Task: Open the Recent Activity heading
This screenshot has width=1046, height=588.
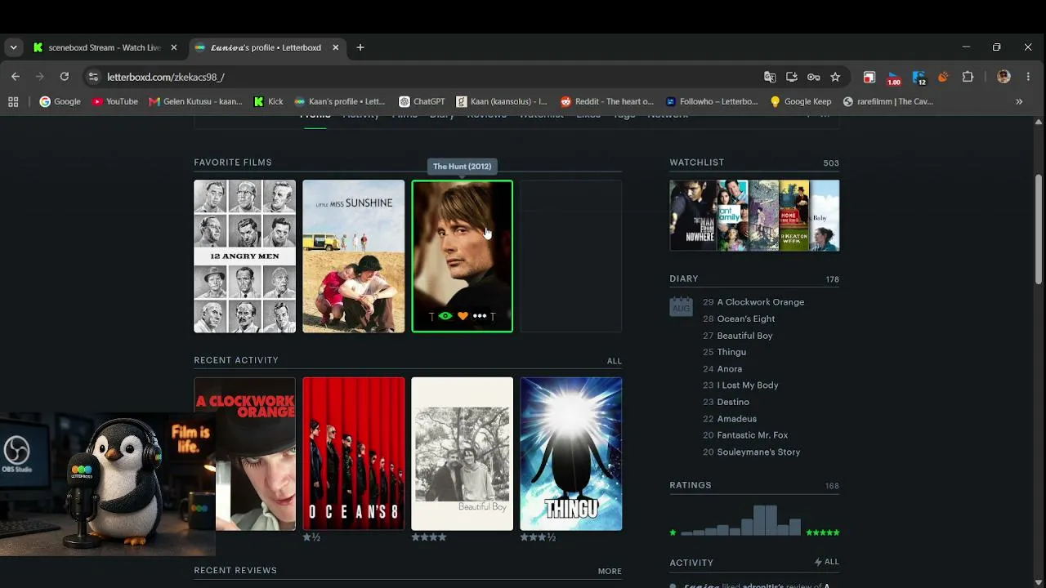Action: coord(236,360)
